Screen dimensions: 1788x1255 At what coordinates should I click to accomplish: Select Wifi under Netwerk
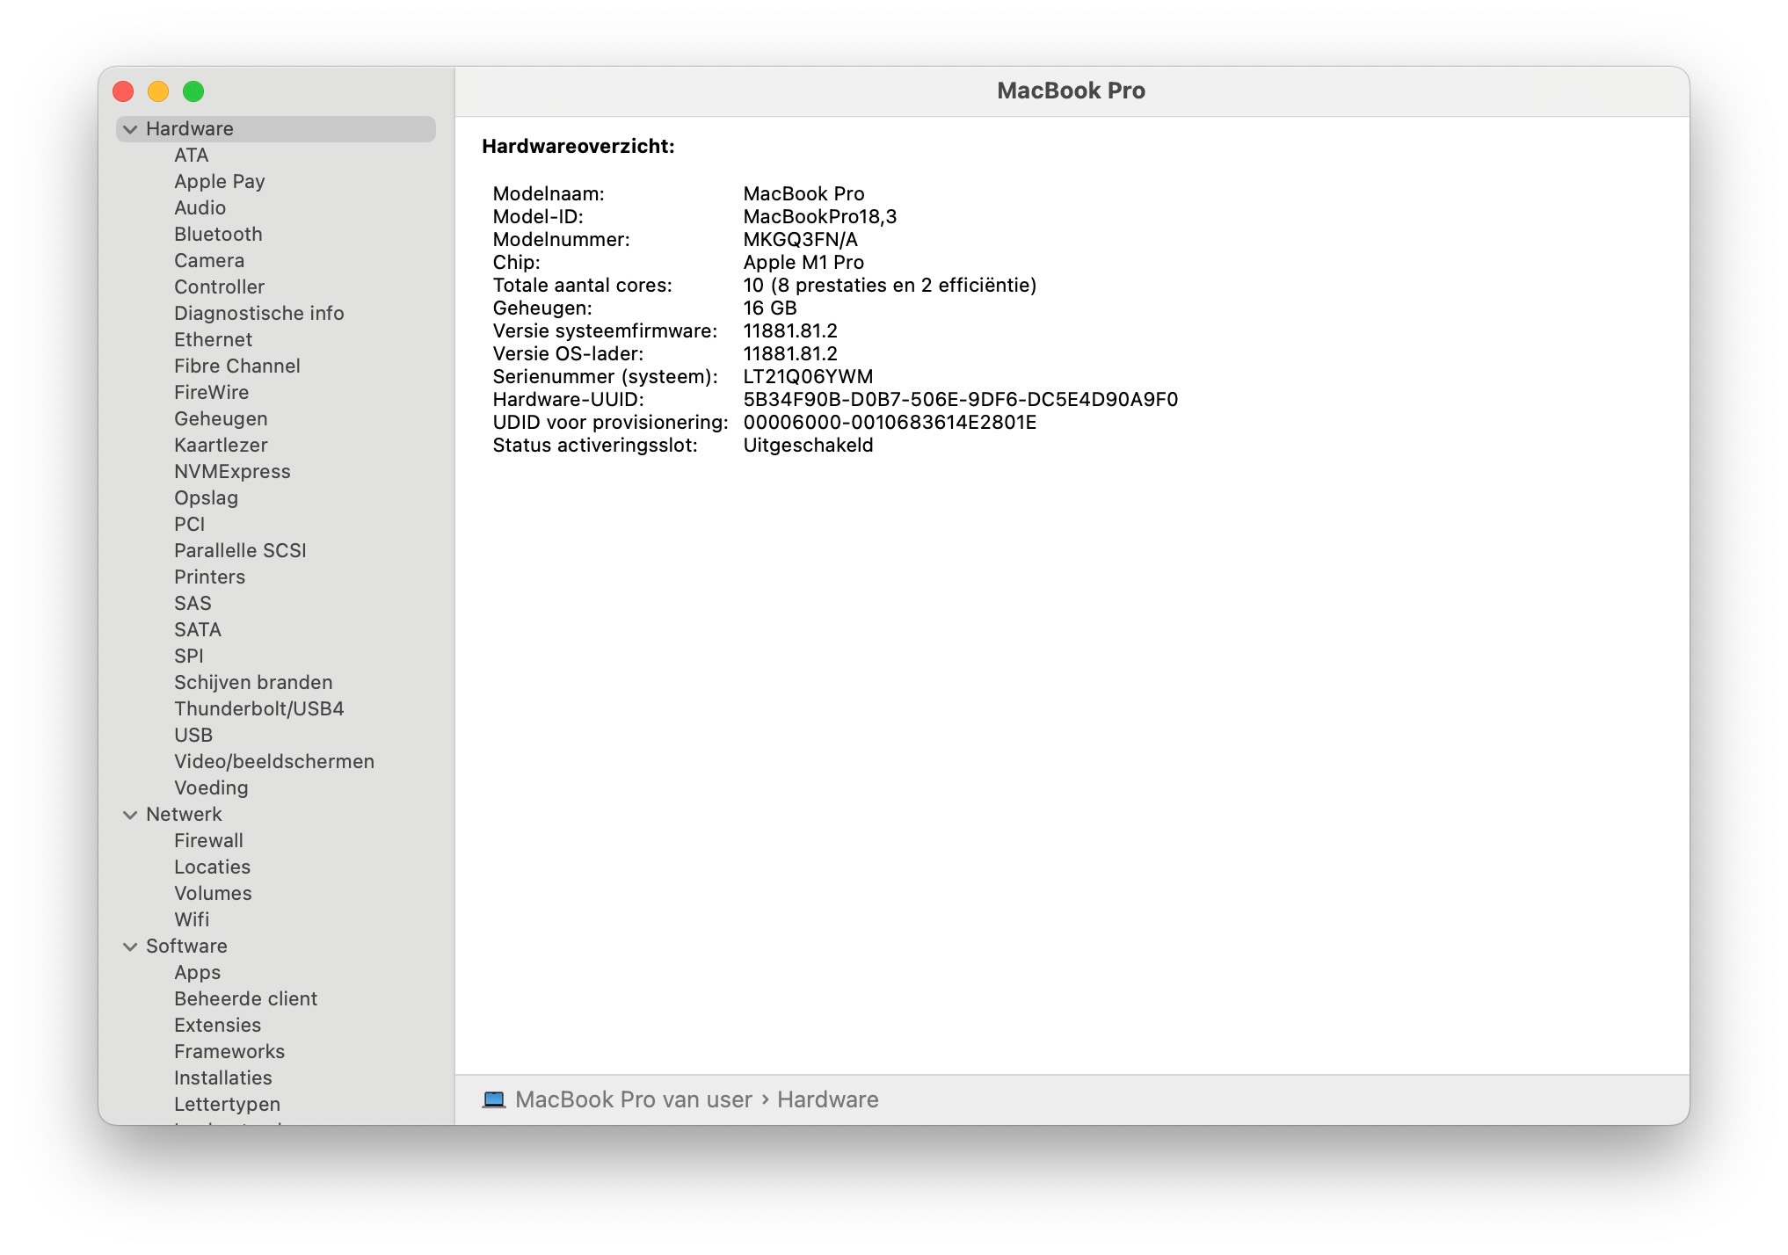click(192, 920)
